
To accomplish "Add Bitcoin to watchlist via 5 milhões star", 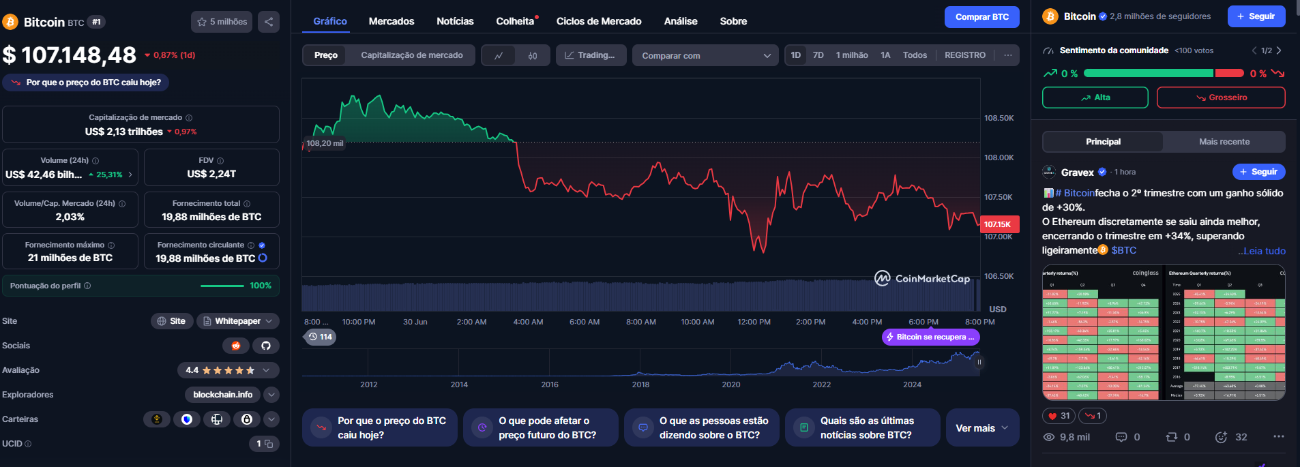I will [x=222, y=22].
